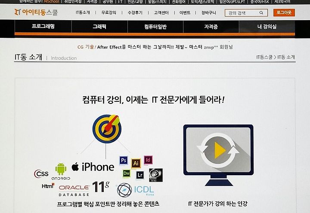Screen dimensions: 310x213
Task: Click the Lightroom Lr icon
Action: pos(140,175)
